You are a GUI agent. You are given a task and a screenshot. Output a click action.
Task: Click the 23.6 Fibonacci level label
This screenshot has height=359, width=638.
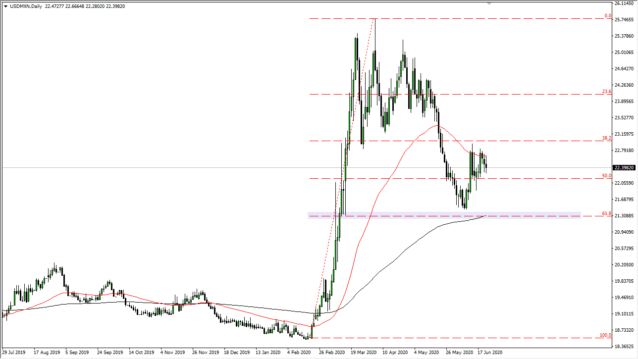click(606, 92)
